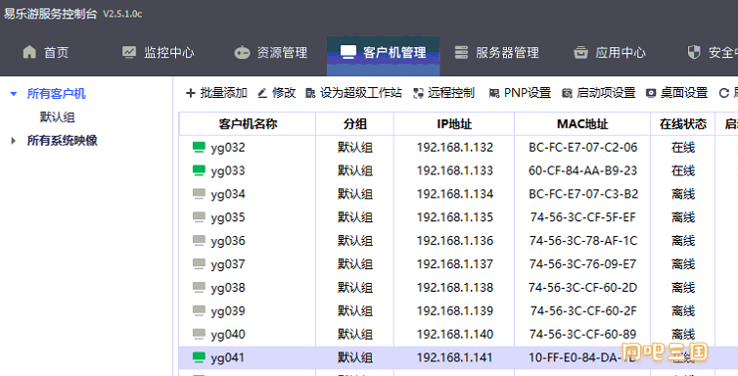The height and width of the screenshot is (376, 738).
Task: Click MAC 74-56-3C-CF-60-2F cell
Action: (582, 310)
